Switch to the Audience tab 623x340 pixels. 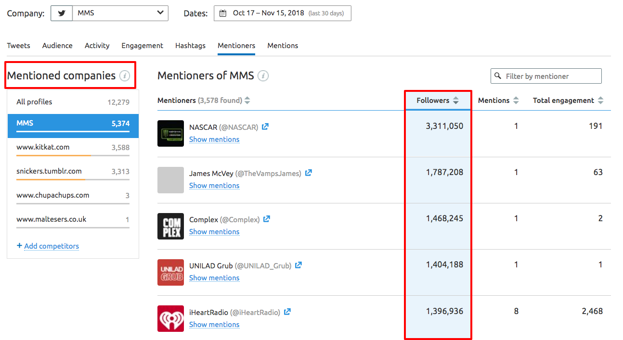57,46
